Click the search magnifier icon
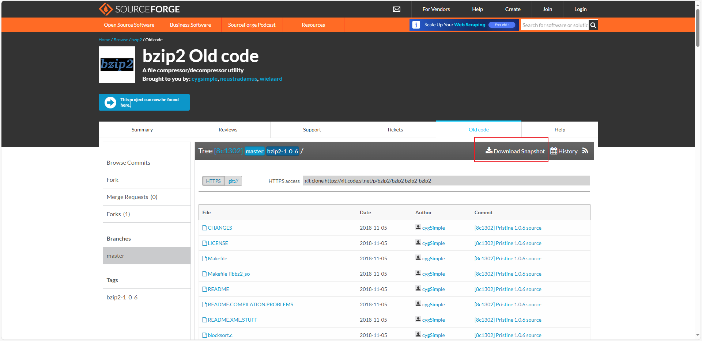 593,25
